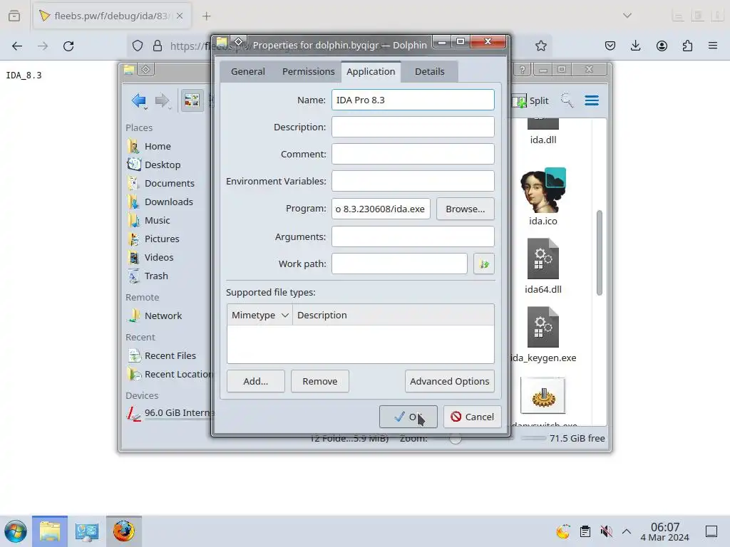
Task: Go back in Dolphin with blue arrow
Action: tap(139, 100)
